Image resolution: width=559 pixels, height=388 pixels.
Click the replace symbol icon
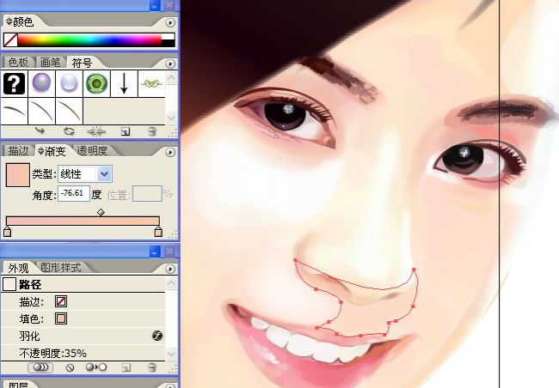(x=69, y=131)
